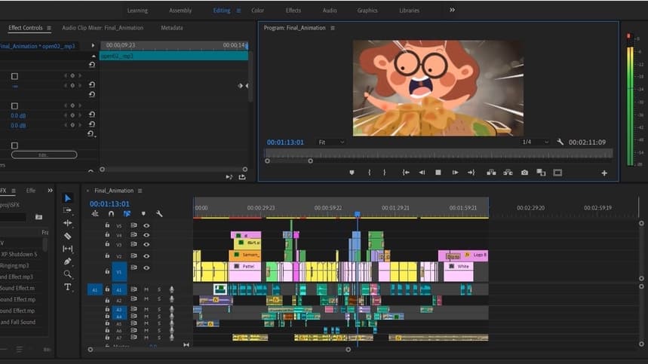Add marker in Program monitor

(352, 173)
